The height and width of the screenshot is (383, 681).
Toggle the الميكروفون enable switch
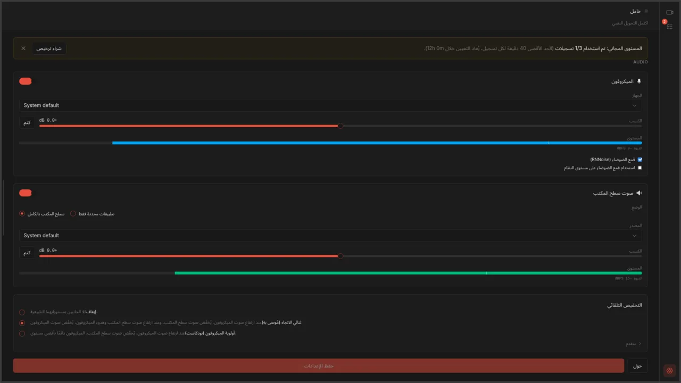(x=26, y=81)
